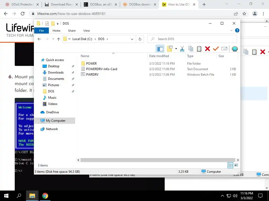The image size is (269, 201).
Task: Click the Cut scissors icon
Action: click(182, 49)
